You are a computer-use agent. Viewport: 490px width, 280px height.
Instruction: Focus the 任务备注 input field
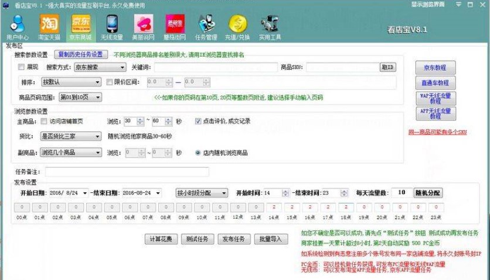point(127,172)
